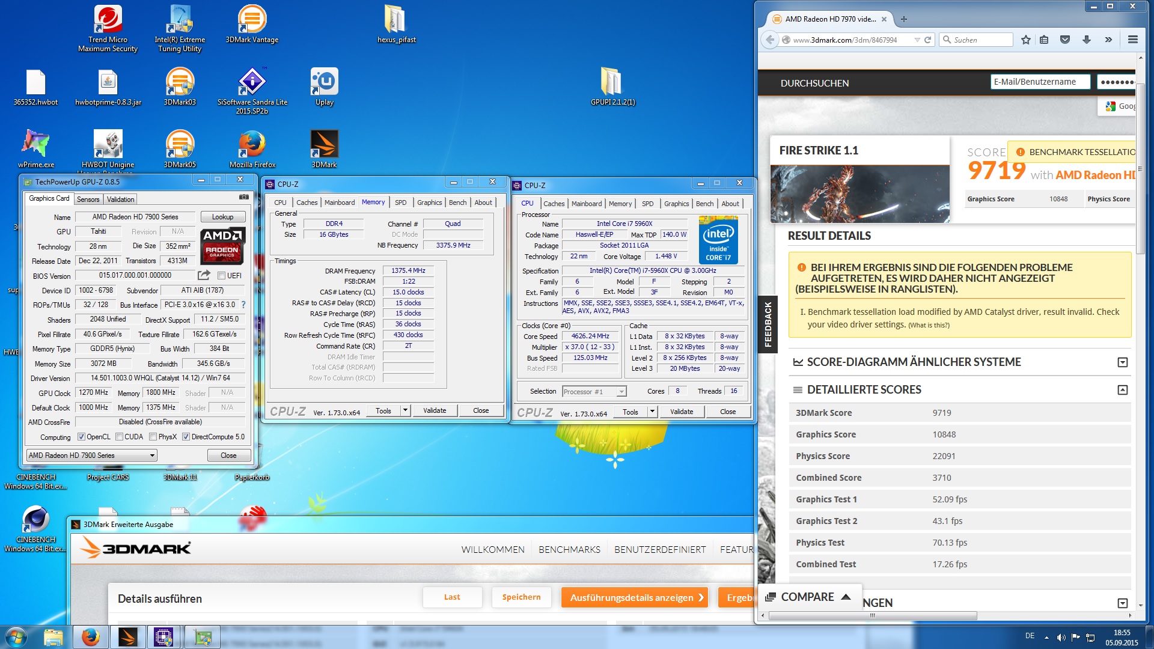1154x649 pixels.
Task: Open the 365352.hwbot file
Action: click(35, 87)
